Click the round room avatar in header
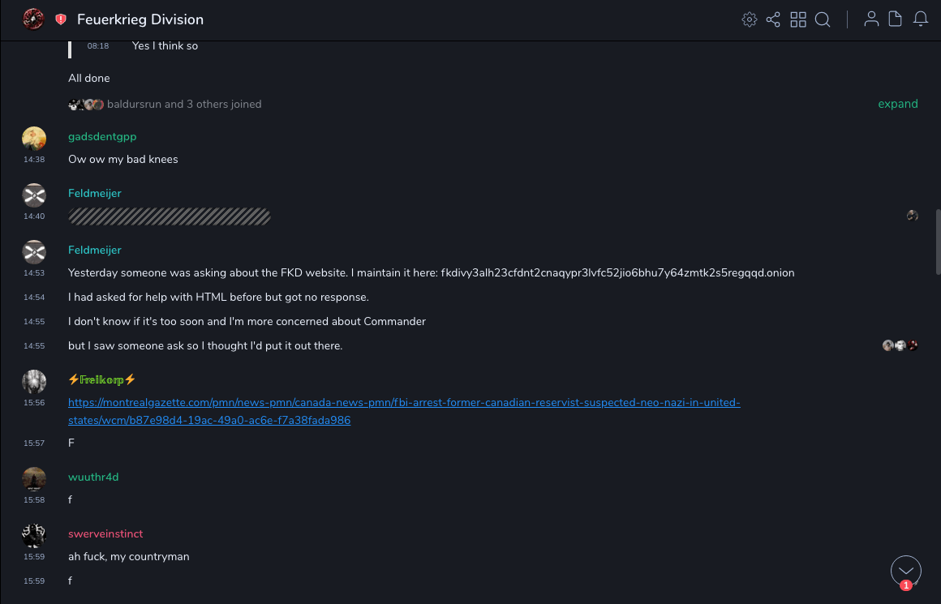941x604 pixels. [x=33, y=19]
